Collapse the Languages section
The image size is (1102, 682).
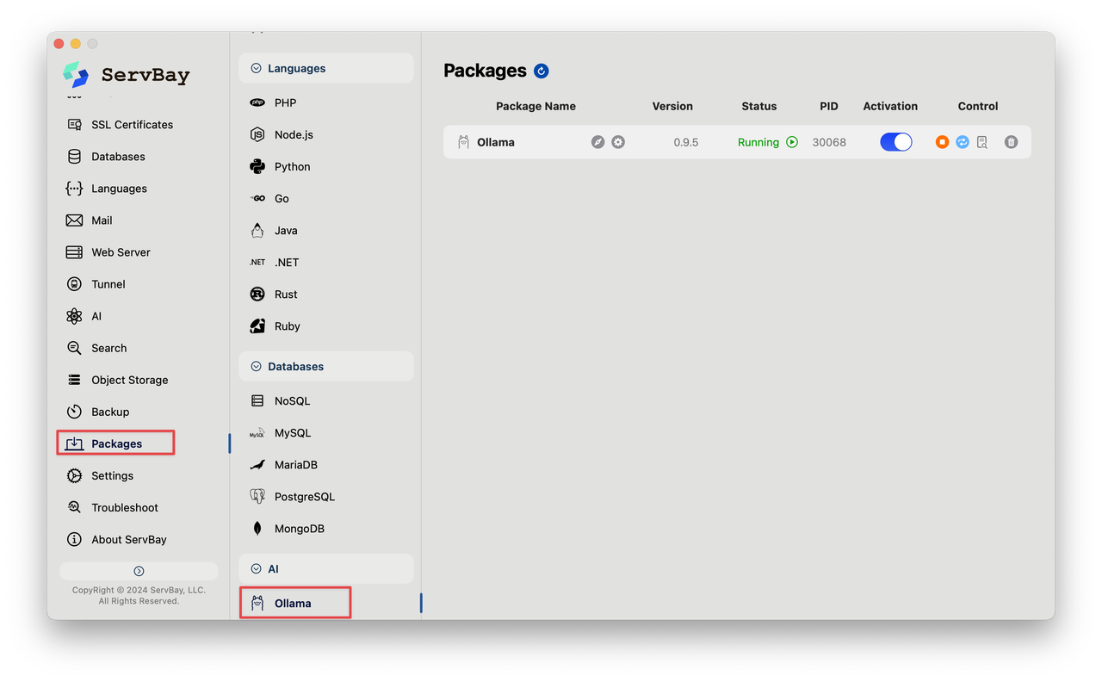click(256, 69)
